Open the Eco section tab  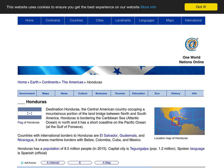coord(157,93)
